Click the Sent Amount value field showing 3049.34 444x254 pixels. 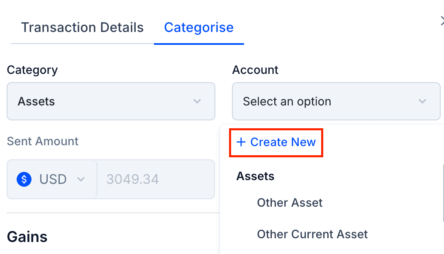[156, 179]
